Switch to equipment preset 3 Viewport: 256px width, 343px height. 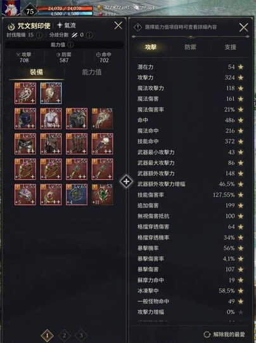pos(81,335)
